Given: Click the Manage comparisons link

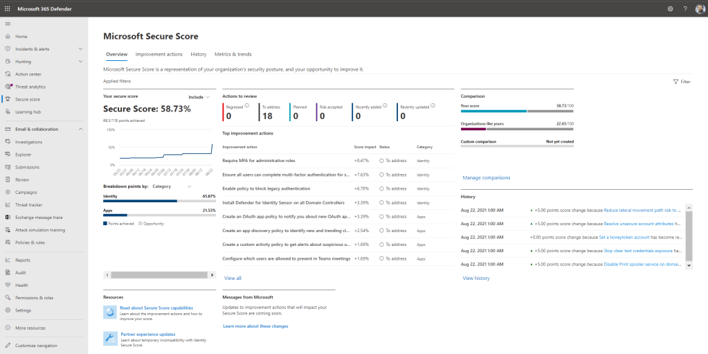Looking at the screenshot, I should [486, 178].
